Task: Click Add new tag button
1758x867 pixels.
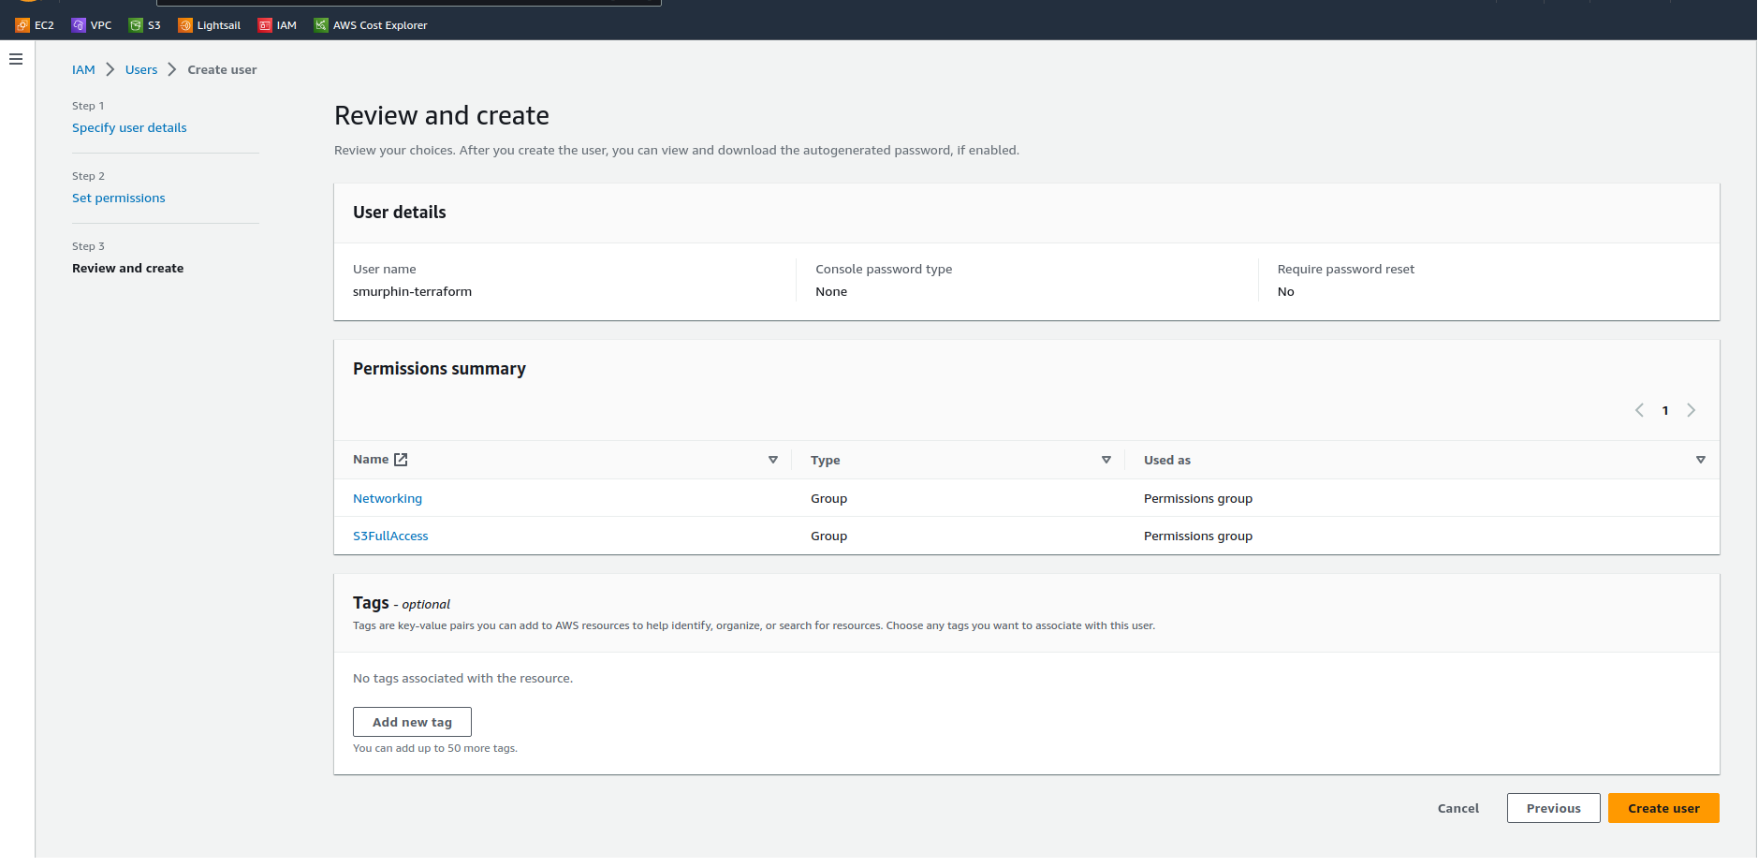Action: pos(412,722)
